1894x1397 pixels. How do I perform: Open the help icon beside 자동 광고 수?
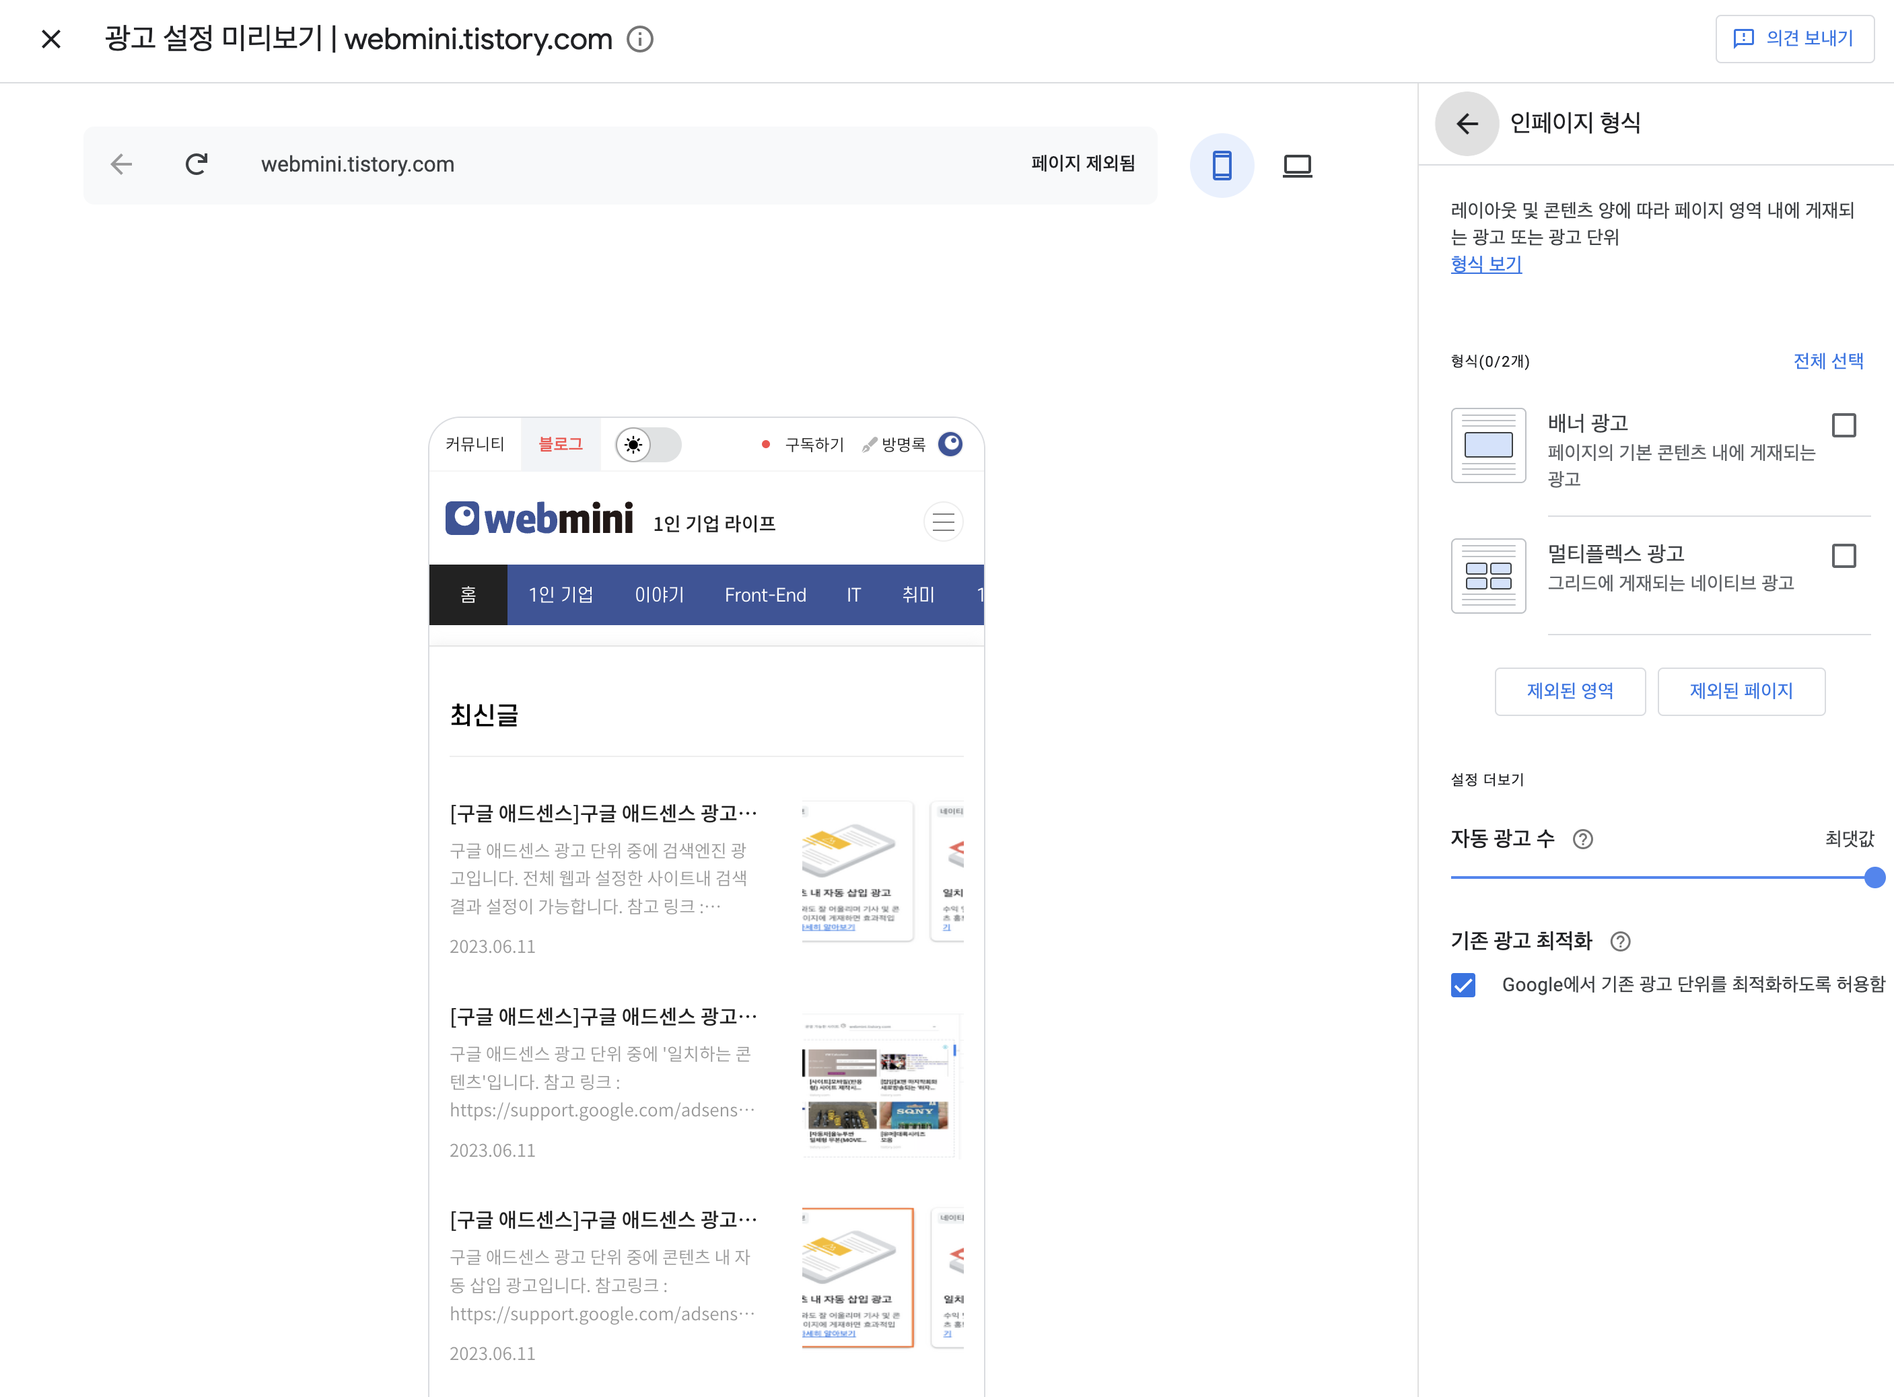[1582, 839]
